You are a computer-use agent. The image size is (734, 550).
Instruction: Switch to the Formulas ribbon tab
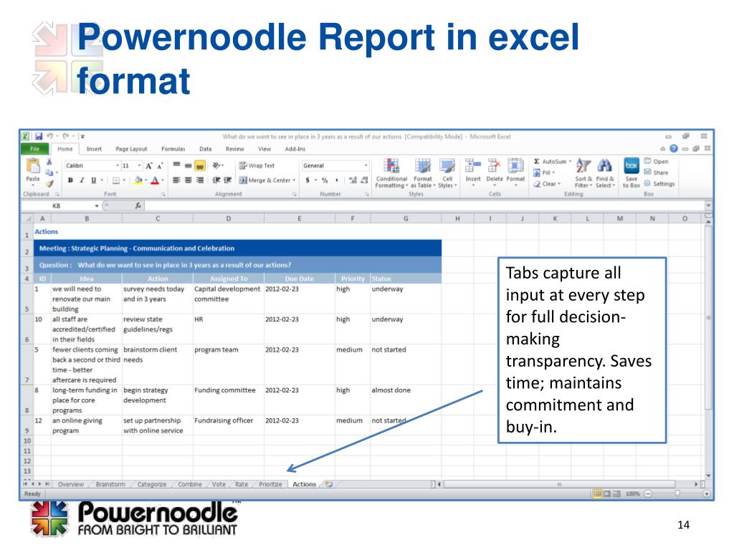[x=173, y=149]
